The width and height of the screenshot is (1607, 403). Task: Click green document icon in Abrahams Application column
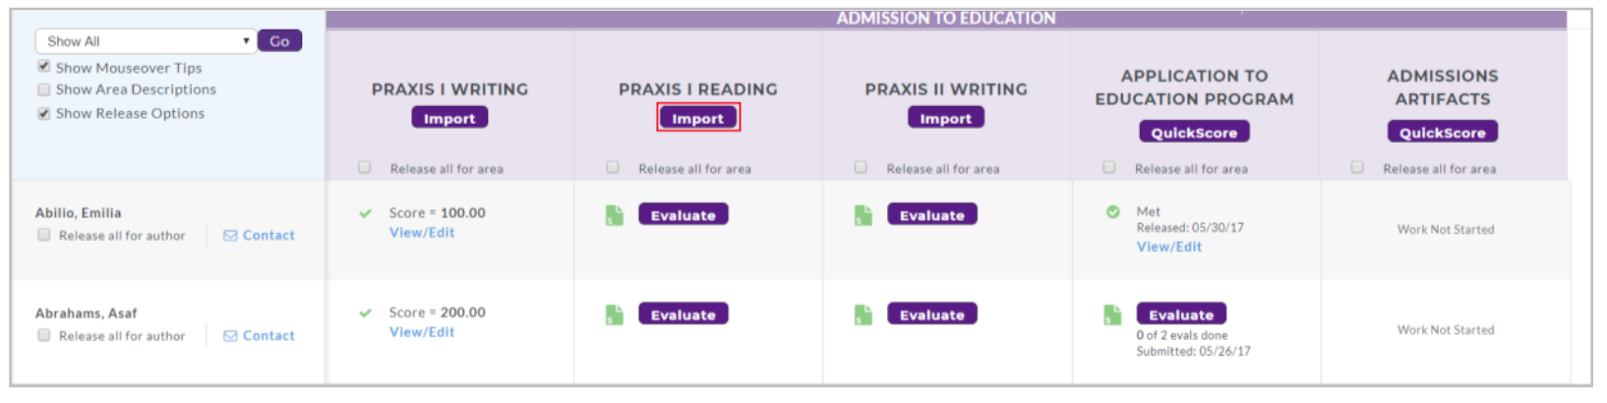click(1112, 315)
